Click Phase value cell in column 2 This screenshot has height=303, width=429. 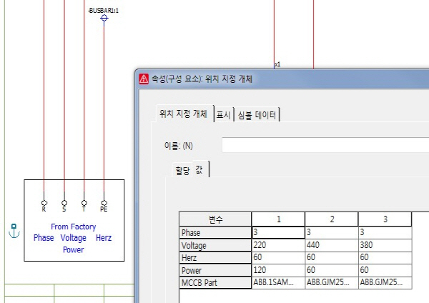332,232
